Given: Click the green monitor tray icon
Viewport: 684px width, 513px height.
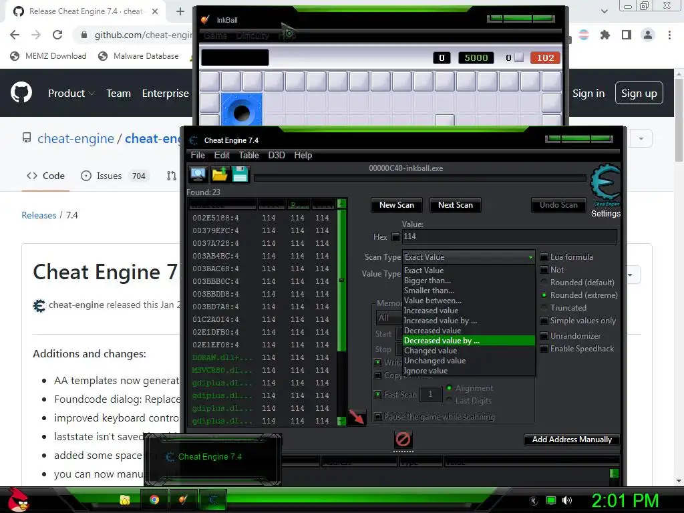Looking at the screenshot, I should coord(551,500).
